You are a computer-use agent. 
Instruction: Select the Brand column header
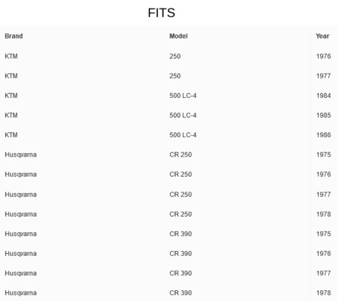[13, 36]
